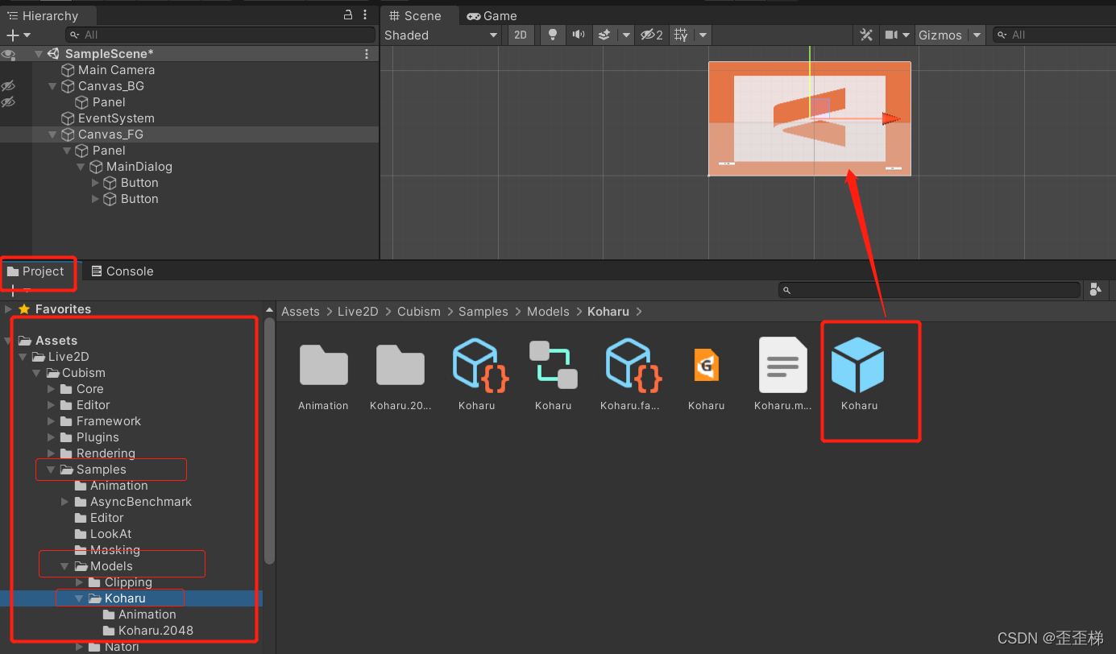Screen dimensions: 1116x654
Task: Select Canvas_FG object in Hierarchy
Action: [110, 135]
